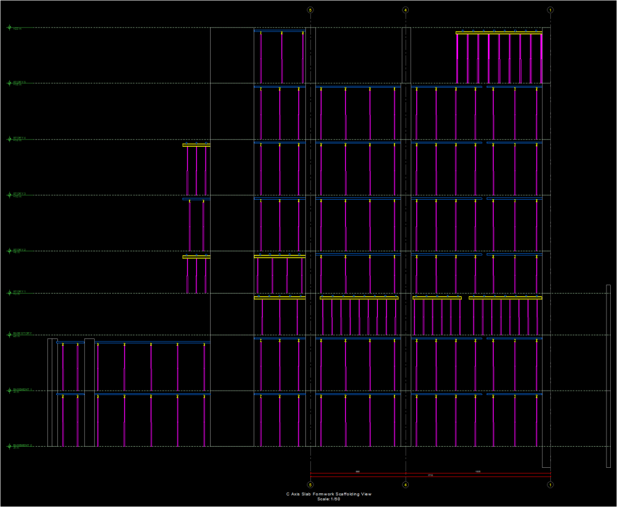Select the bottom axis bubble numbered 4
Viewport: 617px width, 507px height.
click(406, 484)
